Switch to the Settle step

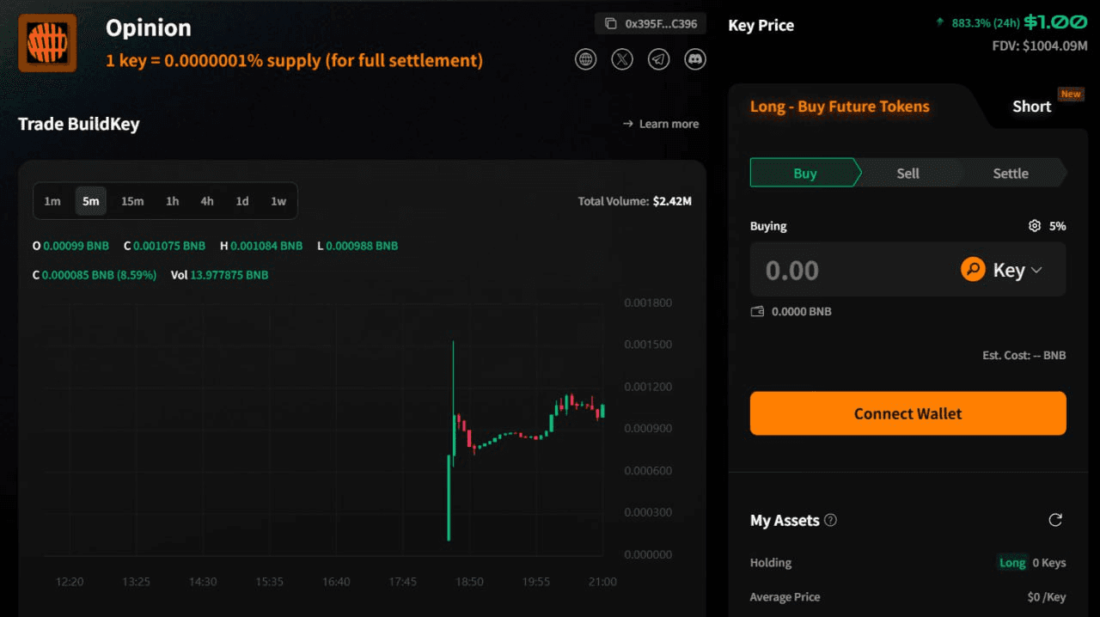1011,173
